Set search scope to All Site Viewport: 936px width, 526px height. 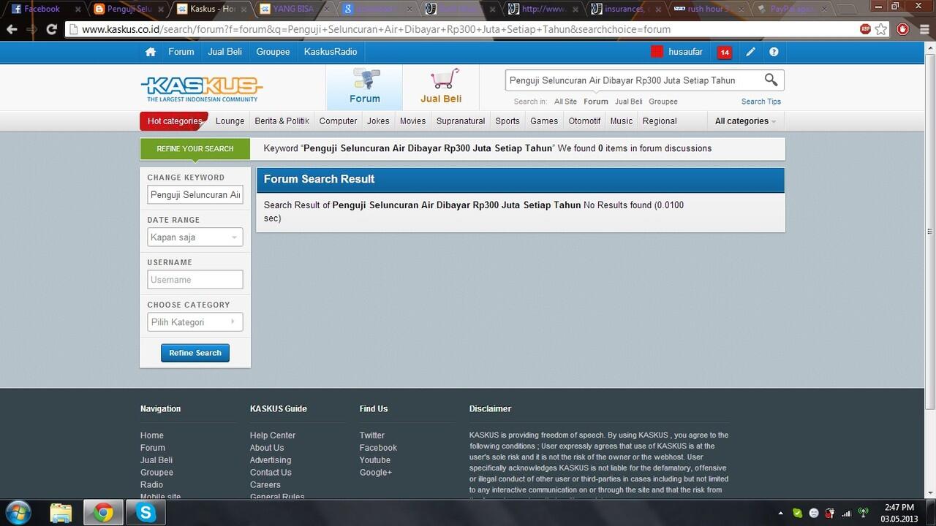[x=565, y=102]
